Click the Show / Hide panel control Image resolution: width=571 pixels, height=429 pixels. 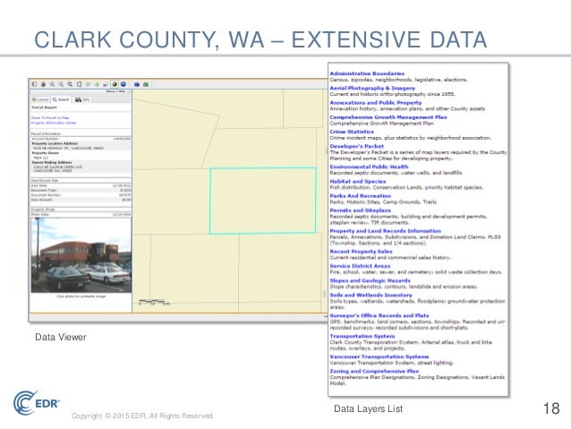point(117,91)
